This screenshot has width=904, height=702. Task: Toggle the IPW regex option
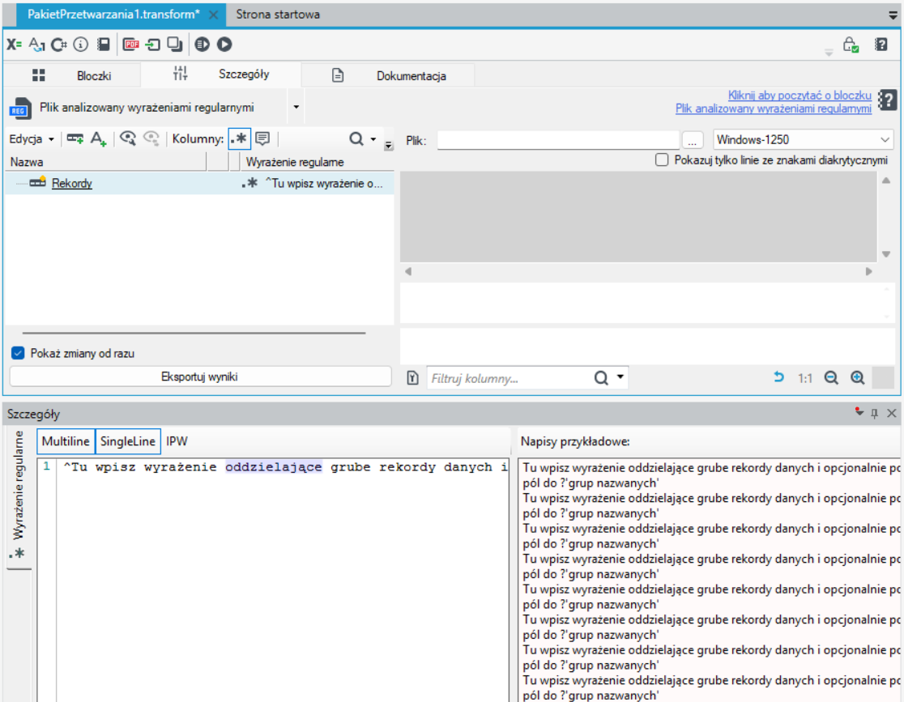point(177,441)
